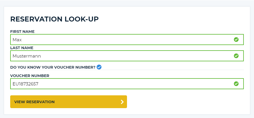The image size is (254, 118).
Task: Click the gray page background outside the form card
Action: pos(127,3)
